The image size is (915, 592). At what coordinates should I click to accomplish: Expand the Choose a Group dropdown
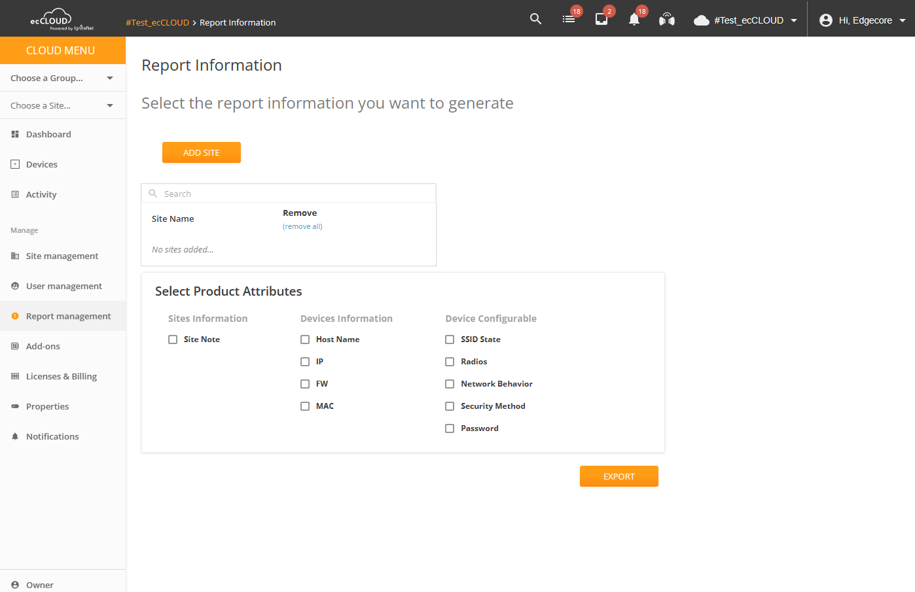click(63, 77)
